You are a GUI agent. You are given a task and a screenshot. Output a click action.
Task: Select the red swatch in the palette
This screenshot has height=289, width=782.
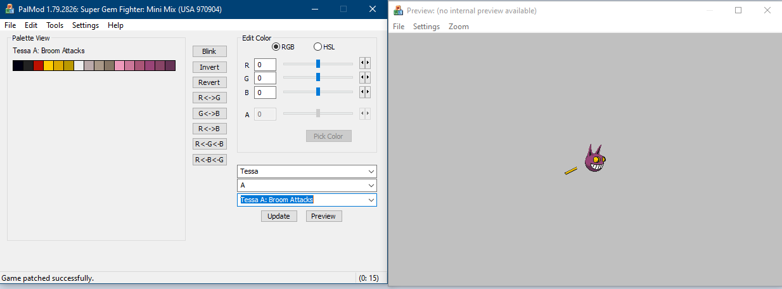pyautogui.click(x=38, y=66)
